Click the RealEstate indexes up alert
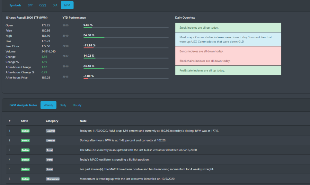Viewport: 310px width, 185px height. point(228,70)
